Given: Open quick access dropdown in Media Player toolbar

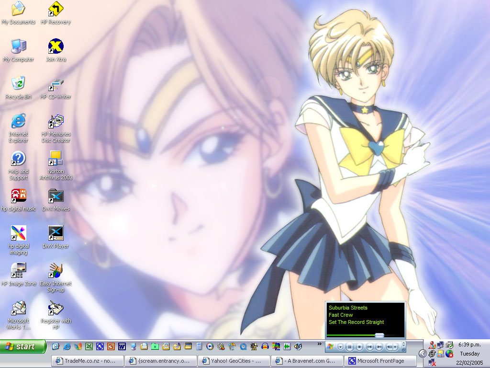Looking at the screenshot, I should pos(341,347).
